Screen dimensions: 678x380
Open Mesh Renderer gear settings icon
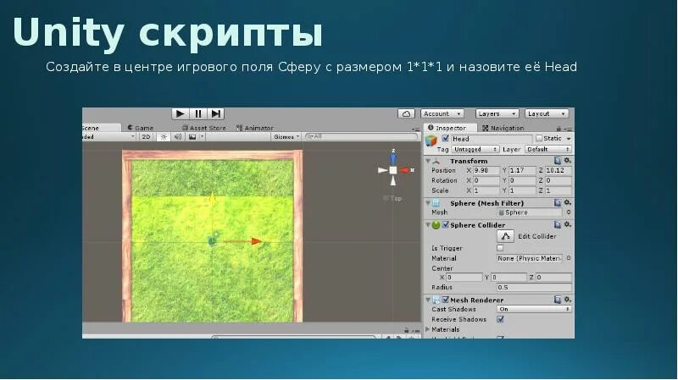tap(568, 300)
